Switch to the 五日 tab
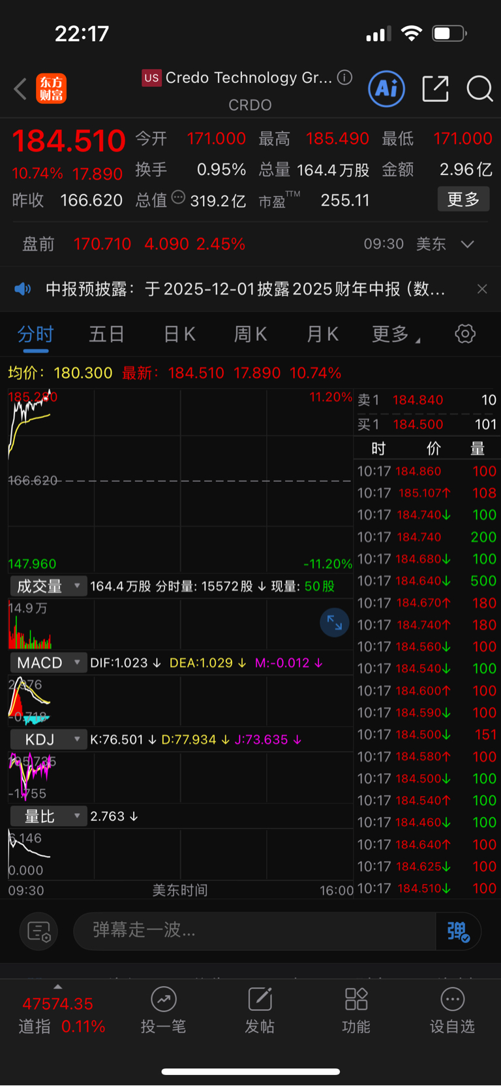 [107, 334]
